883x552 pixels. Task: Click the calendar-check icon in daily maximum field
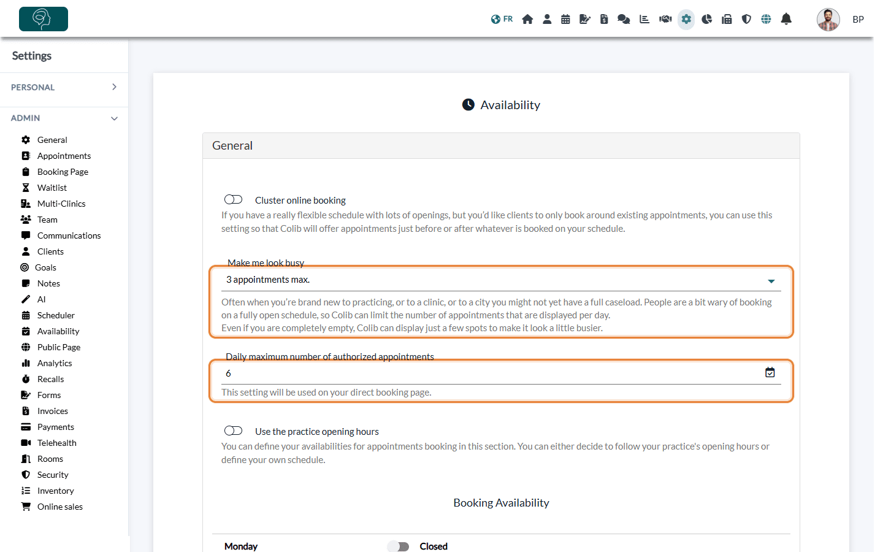[x=770, y=372]
